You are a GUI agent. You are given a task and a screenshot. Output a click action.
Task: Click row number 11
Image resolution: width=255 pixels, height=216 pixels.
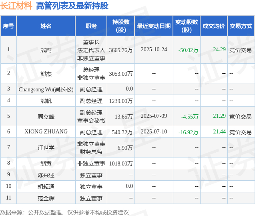click(8, 198)
